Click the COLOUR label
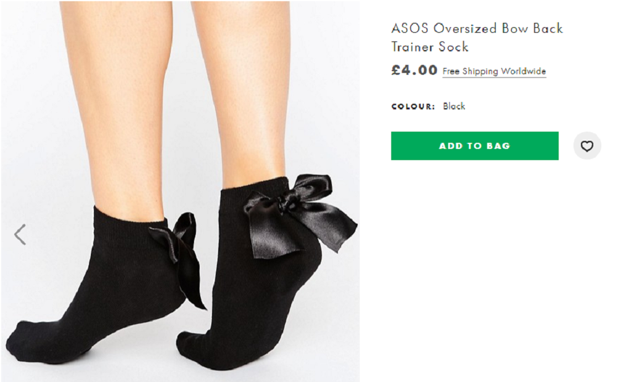Screen dimensions: 618x382 tap(413, 107)
